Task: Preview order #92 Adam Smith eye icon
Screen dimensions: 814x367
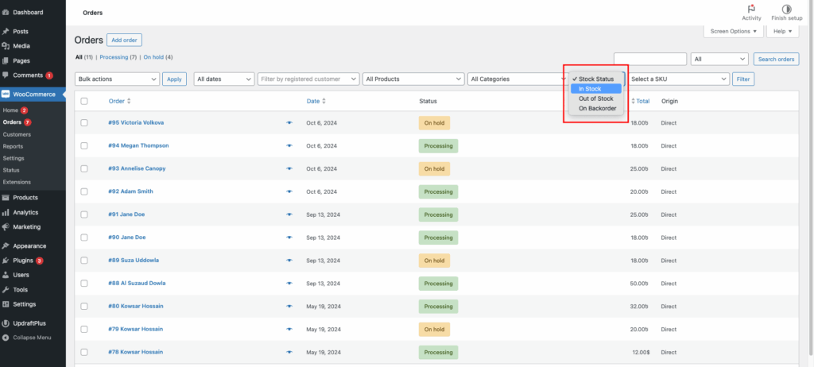Action: click(x=289, y=191)
